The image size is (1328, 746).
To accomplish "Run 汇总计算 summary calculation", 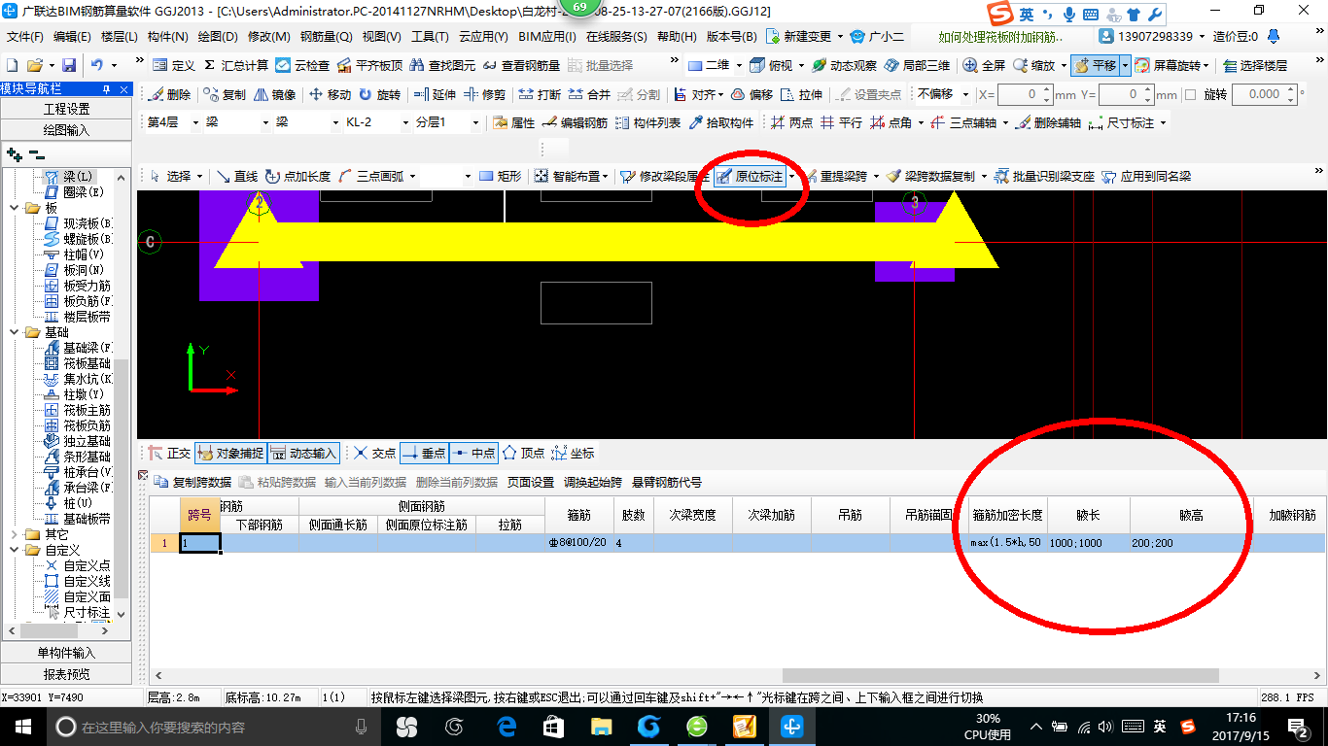I will coord(236,65).
